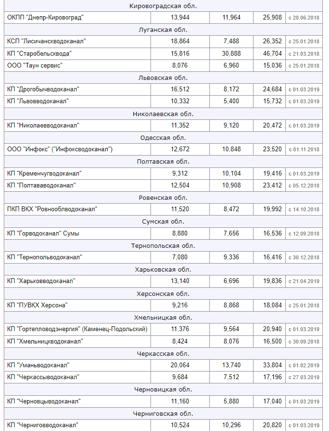The image size is (329, 431).
Task: Select 33,804 total for Уманьводоканал
Action: (x=273, y=365)
